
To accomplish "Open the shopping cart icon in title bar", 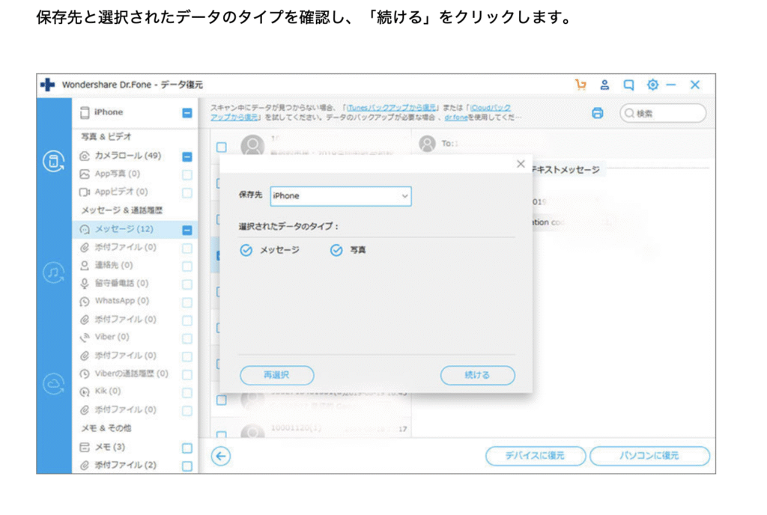I will pyautogui.click(x=580, y=85).
